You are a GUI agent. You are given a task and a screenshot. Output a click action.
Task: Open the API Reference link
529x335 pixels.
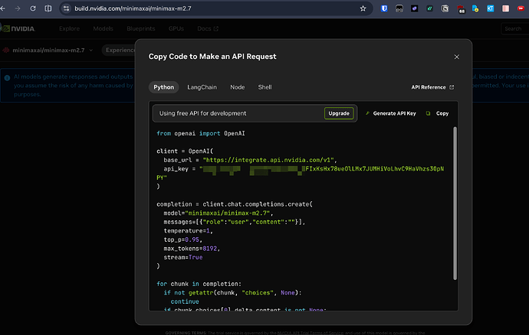[x=432, y=87]
